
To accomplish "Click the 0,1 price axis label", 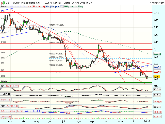I will (x=156, y=49).
